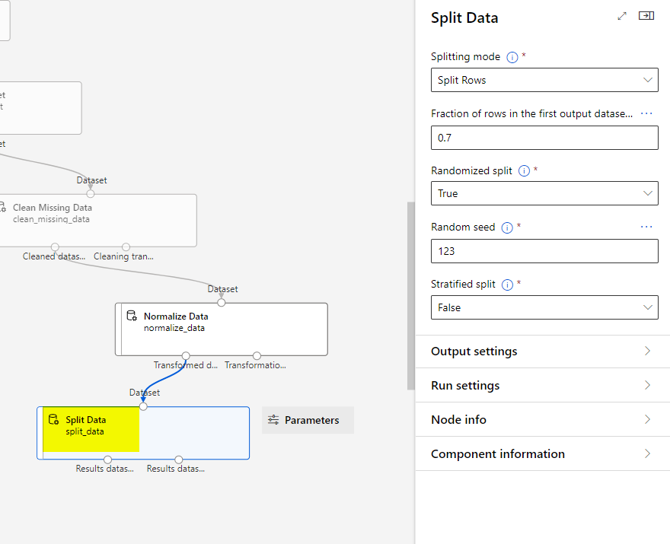Click the Random seed input field
The height and width of the screenshot is (544, 670).
point(544,251)
